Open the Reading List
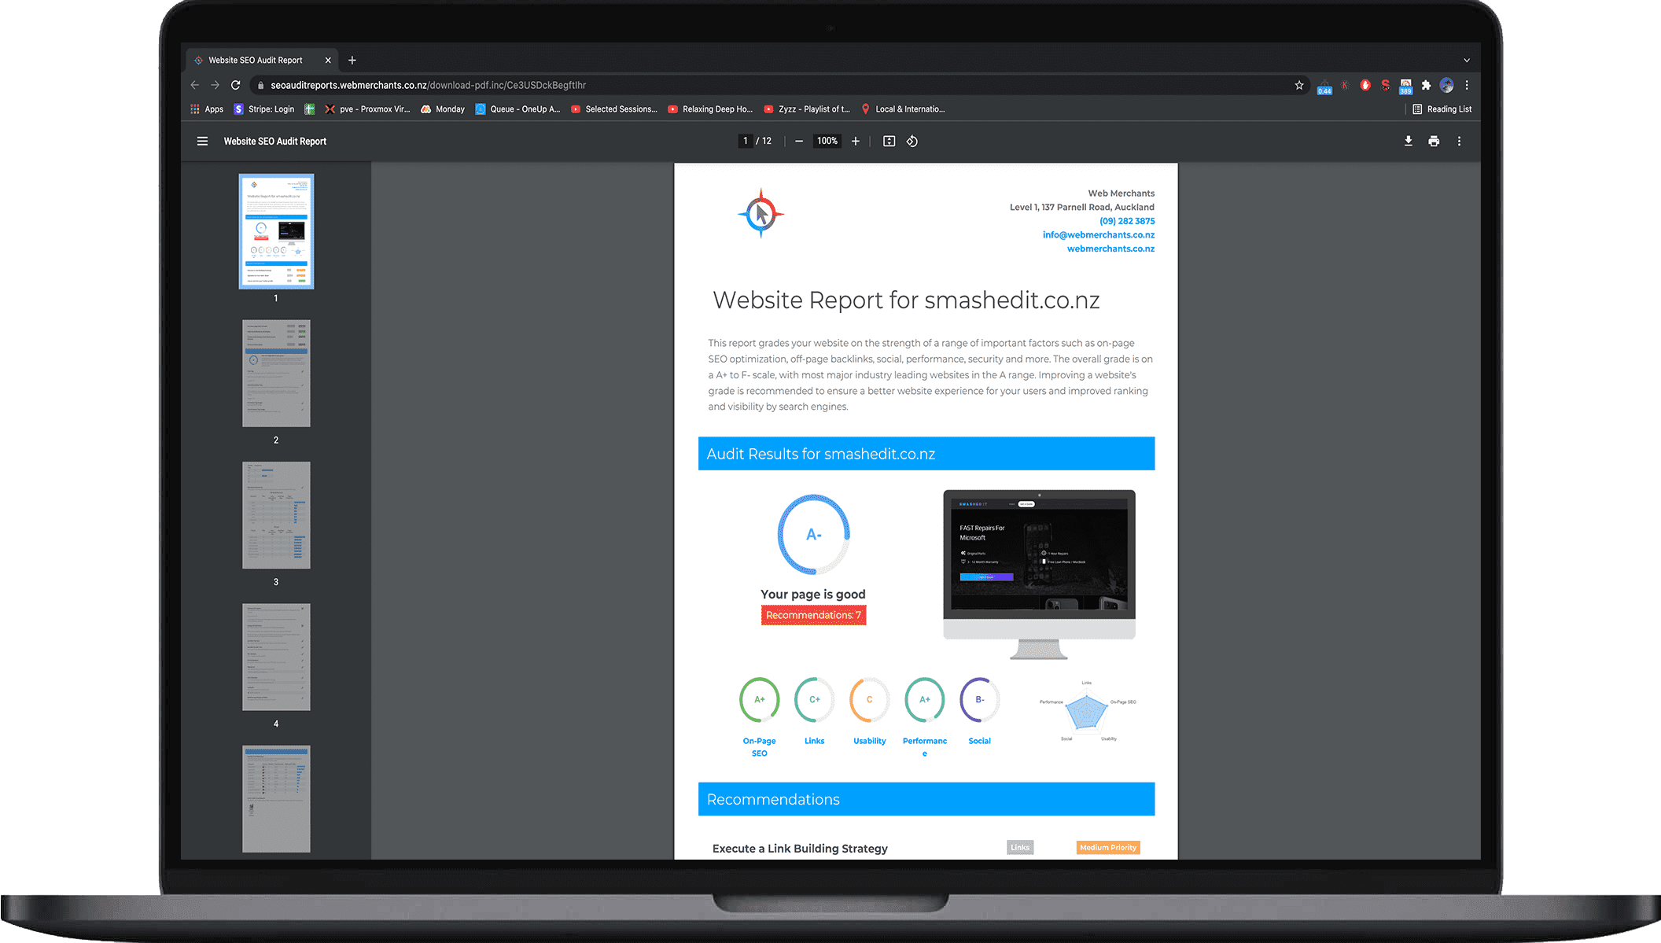1661x943 pixels. (x=1442, y=109)
